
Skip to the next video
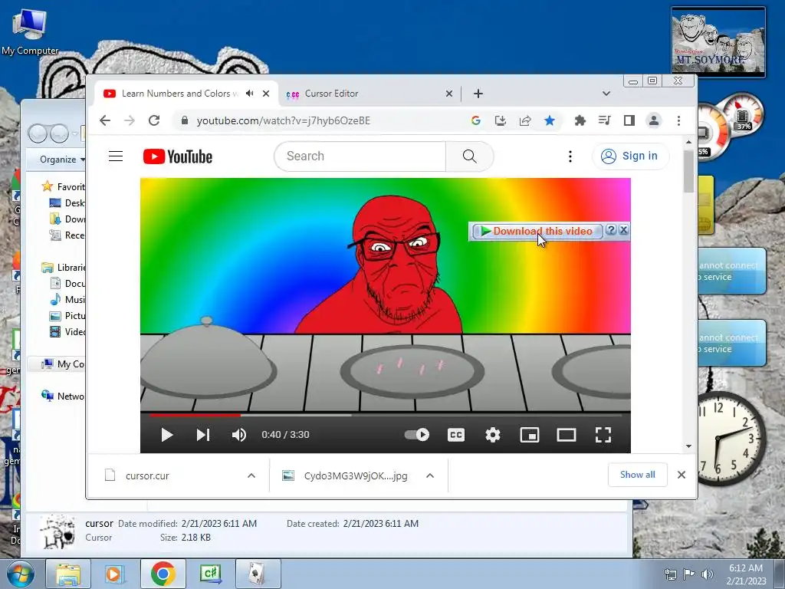pyautogui.click(x=202, y=435)
